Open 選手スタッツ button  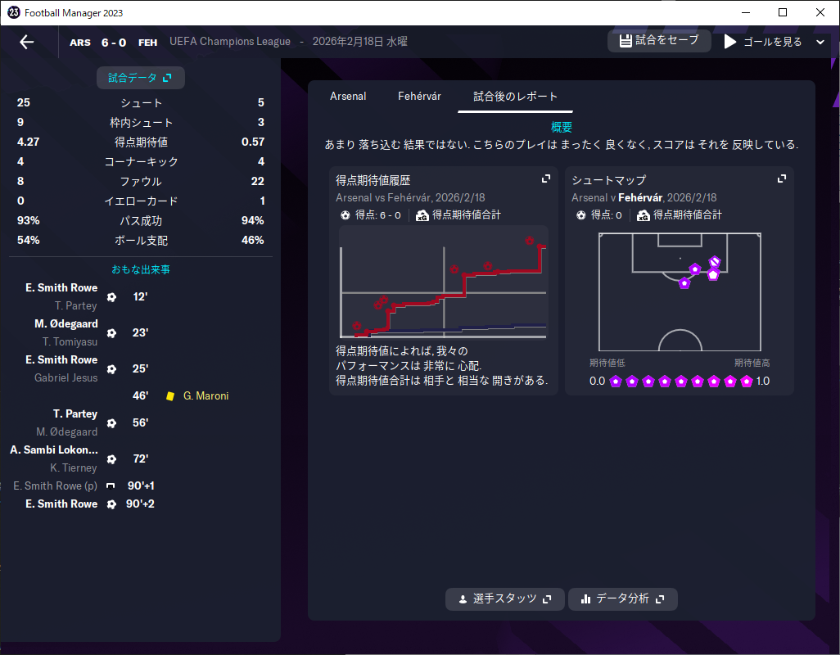pyautogui.click(x=504, y=599)
